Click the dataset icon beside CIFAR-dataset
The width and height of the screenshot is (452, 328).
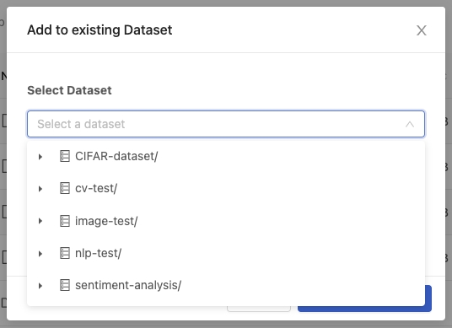click(65, 156)
